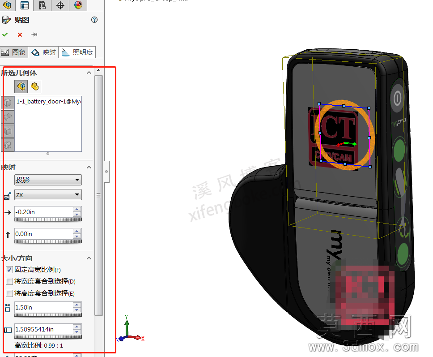
Task: Select the 1-1_battery_door-1 entry in the list
Action: 48,102
